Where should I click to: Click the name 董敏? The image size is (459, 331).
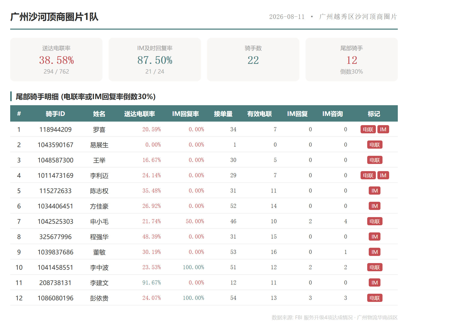99,252
